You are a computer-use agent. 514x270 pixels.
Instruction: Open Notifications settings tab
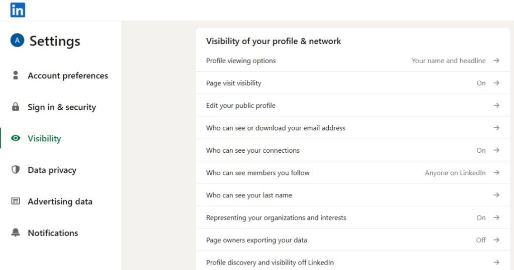(x=53, y=233)
